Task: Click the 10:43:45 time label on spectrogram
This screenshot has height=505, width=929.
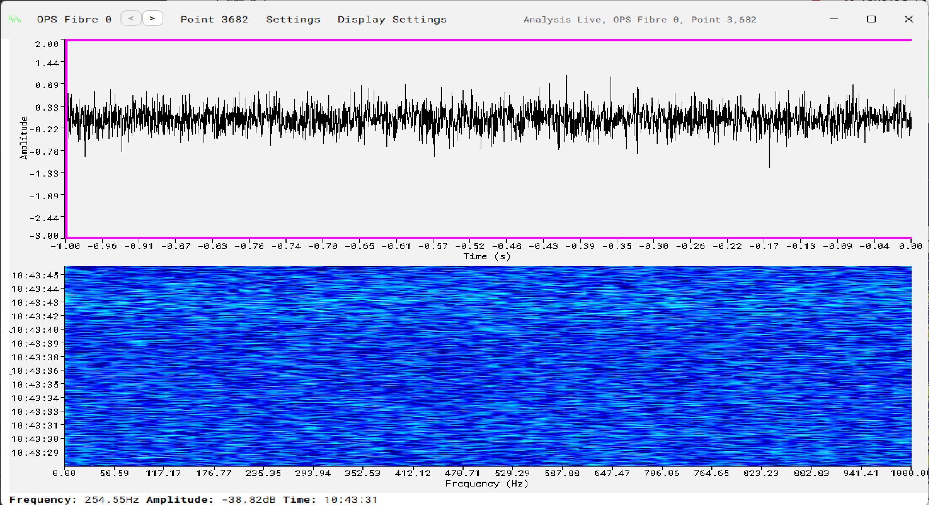Action: click(35, 276)
